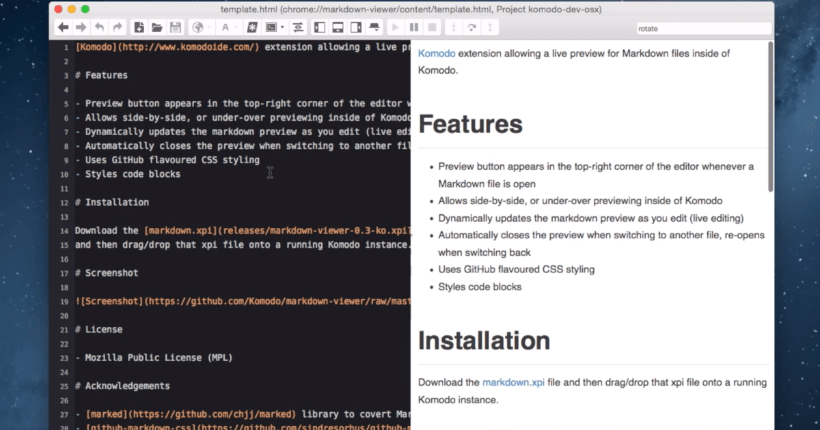Pause debugging with the pause icon
Image resolution: width=820 pixels, height=430 pixels.
tap(413, 27)
